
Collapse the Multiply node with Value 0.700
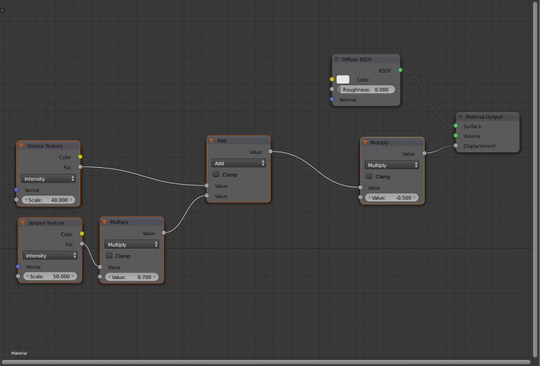pos(105,222)
